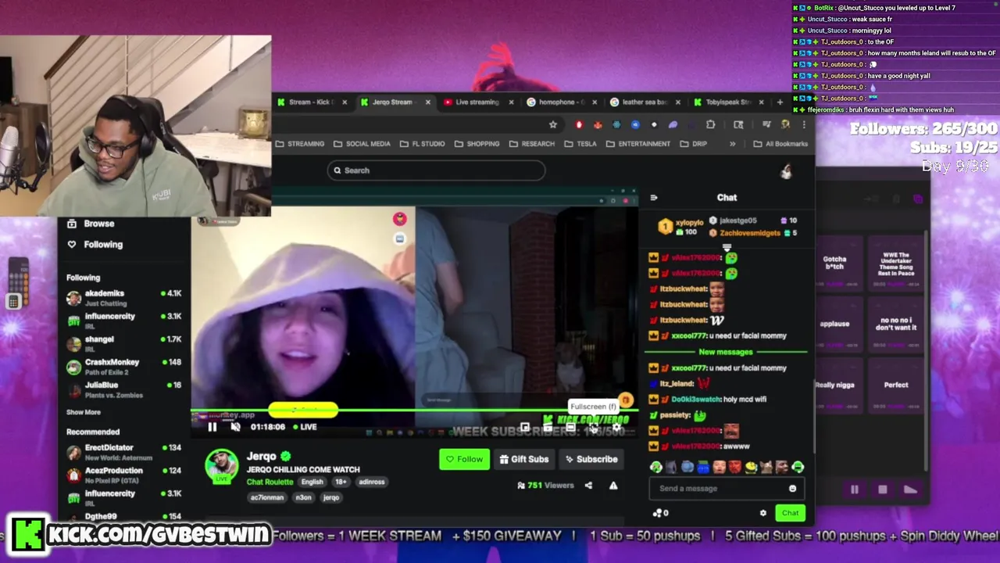Open emoji picker in message box
The height and width of the screenshot is (563, 1000).
(x=792, y=489)
